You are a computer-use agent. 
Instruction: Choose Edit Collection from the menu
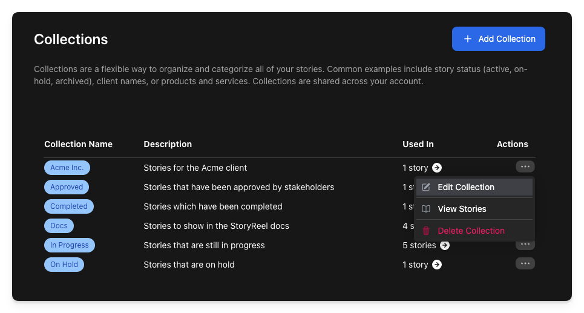click(474, 187)
